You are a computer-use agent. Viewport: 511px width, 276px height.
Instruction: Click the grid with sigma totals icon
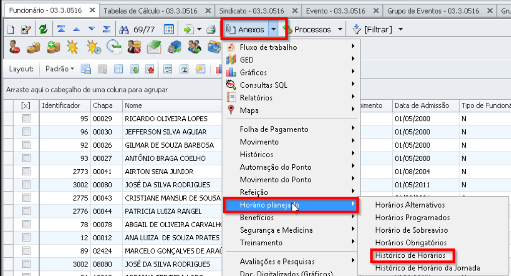pyautogui.click(x=184, y=69)
